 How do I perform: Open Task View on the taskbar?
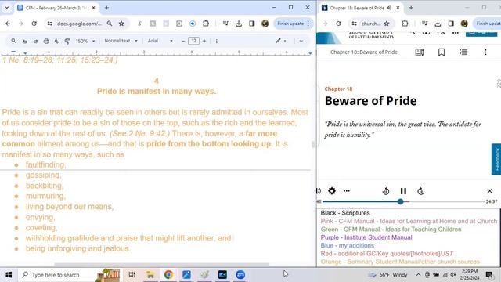(x=132, y=275)
